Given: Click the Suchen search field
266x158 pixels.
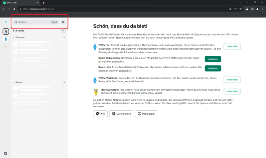Looking at the screenshot, I should [36, 22].
